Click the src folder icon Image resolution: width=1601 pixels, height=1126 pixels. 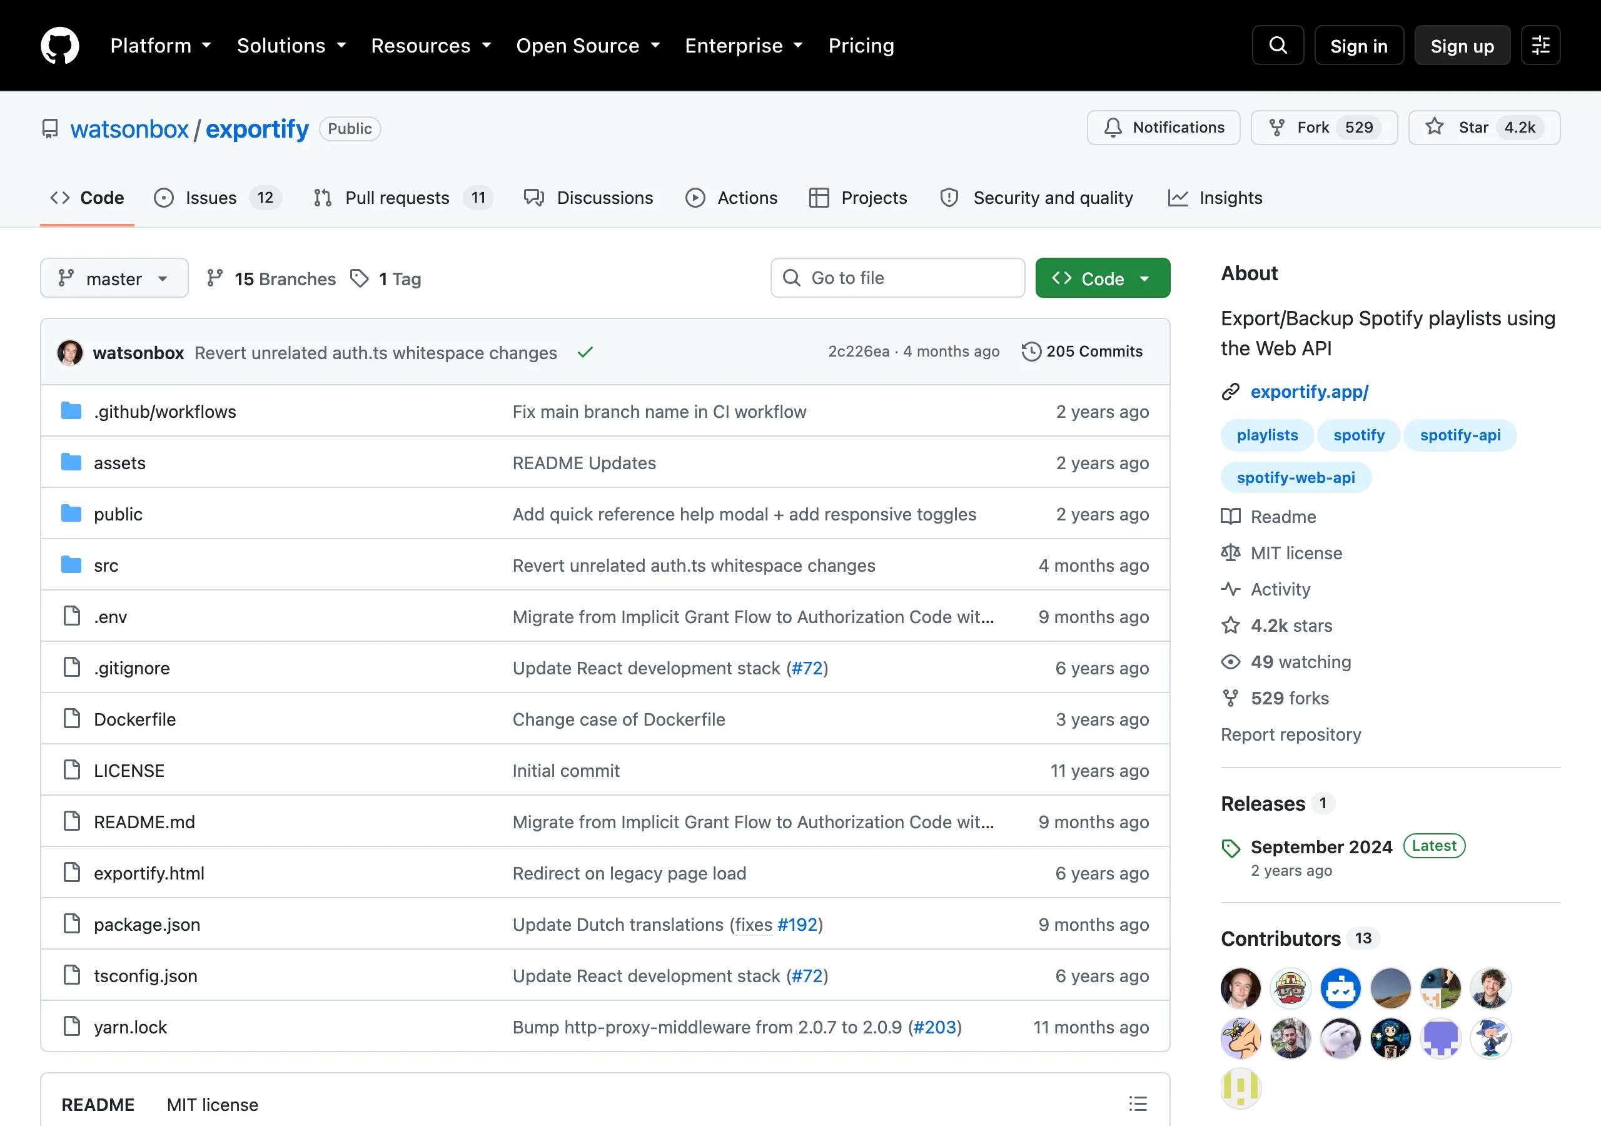pos(71,564)
